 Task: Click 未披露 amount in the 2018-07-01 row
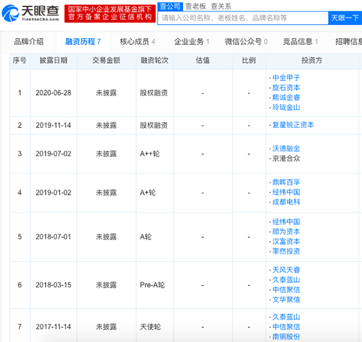[106, 237]
